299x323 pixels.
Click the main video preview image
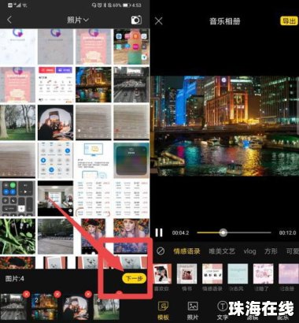[x=224, y=126]
